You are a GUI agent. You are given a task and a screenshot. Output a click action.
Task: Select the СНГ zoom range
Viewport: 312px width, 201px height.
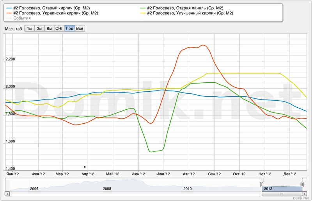pyautogui.click(x=60, y=28)
